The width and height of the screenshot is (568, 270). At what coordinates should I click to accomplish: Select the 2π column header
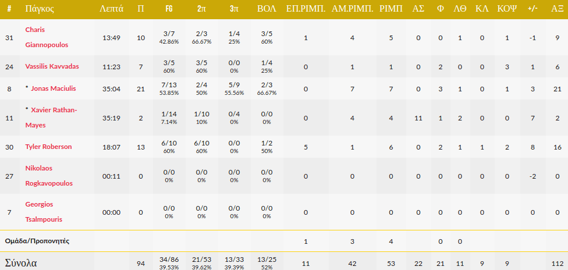[x=201, y=9]
